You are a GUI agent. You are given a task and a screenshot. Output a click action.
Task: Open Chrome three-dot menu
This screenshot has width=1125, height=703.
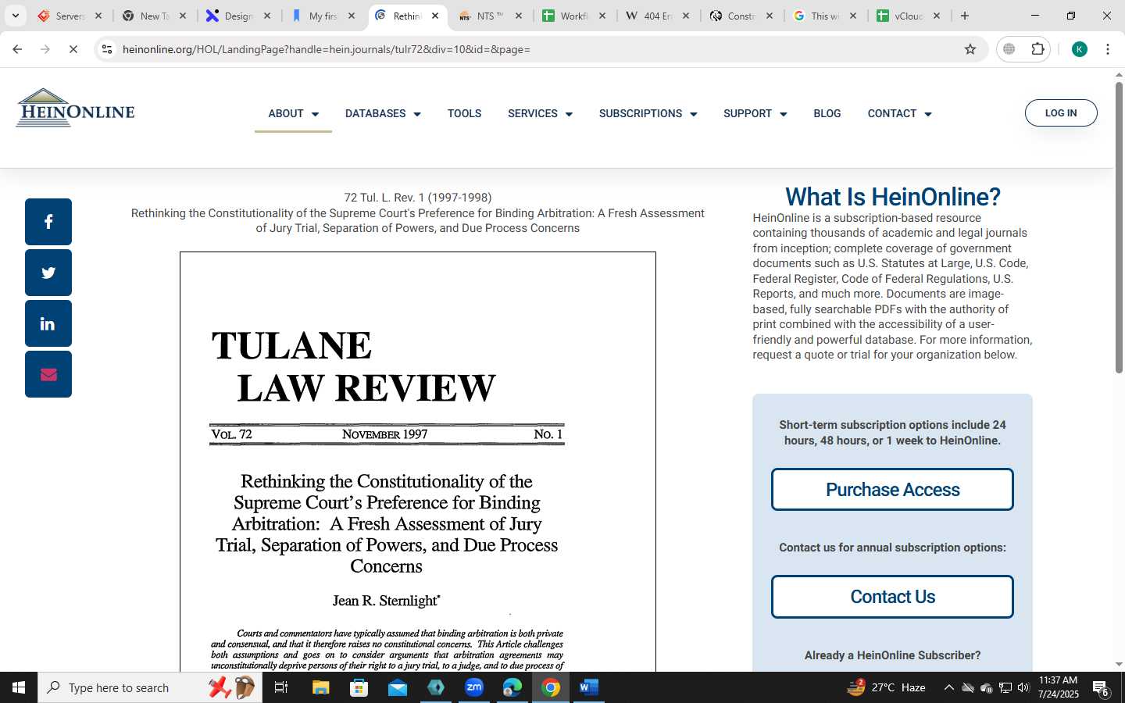[1108, 49]
